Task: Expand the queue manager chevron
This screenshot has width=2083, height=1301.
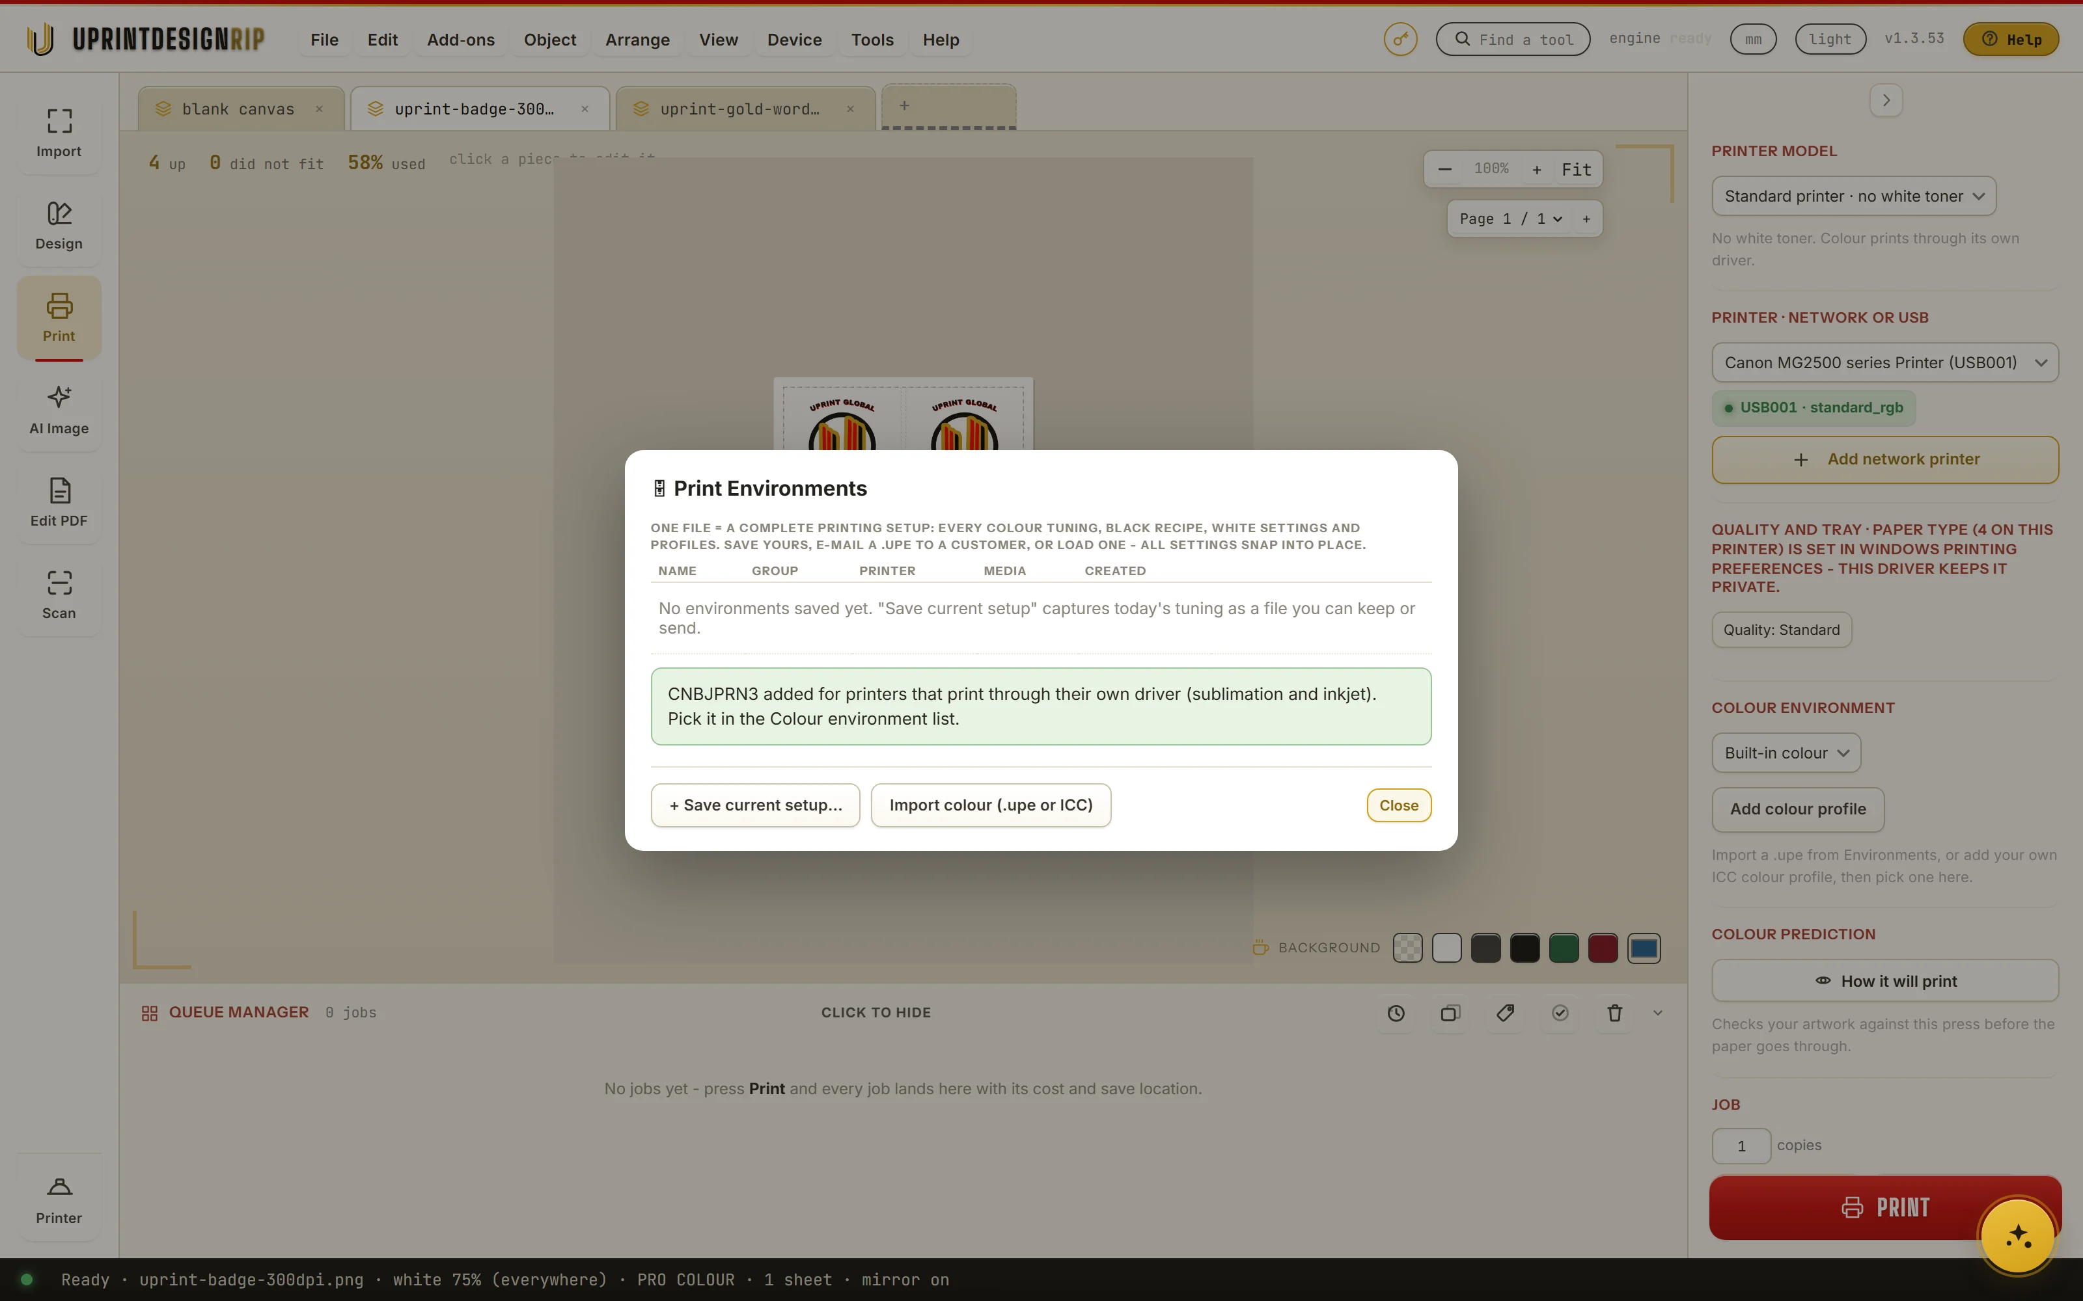Action: coord(1658,1013)
